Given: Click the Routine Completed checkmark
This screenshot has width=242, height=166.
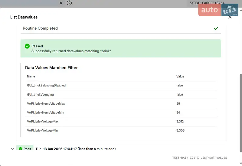Looking at the screenshot, I should click(x=216, y=28).
